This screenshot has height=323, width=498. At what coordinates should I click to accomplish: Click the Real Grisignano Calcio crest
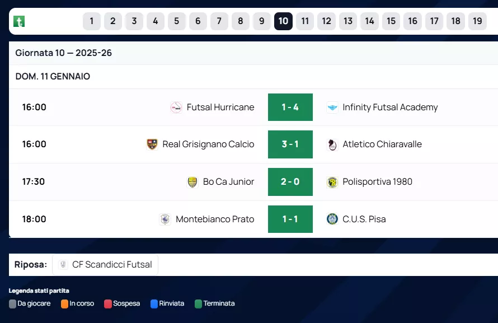pyautogui.click(x=152, y=144)
